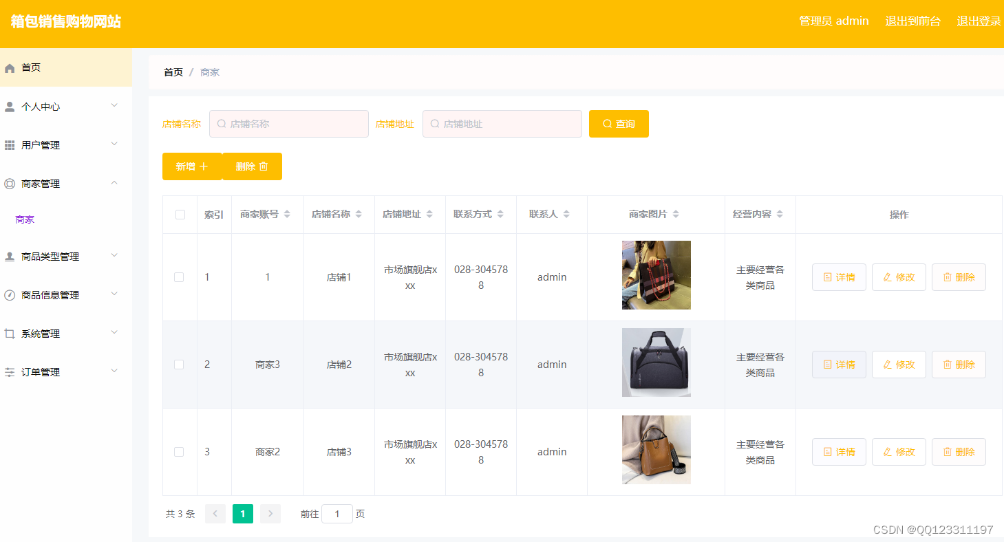
Task: Expand 订单管理 menu chevron
Action: (x=114, y=371)
